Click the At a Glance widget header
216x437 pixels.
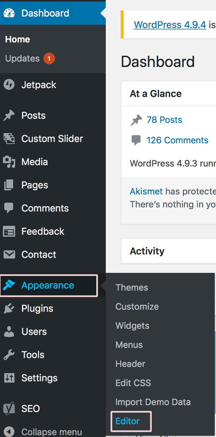(169, 94)
